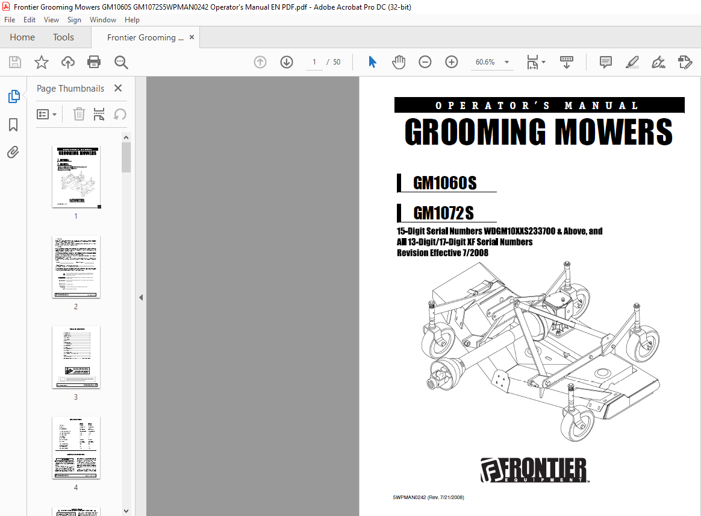Collapse the navigation pane arrow
Screen dimensions: 701x516
141,297
